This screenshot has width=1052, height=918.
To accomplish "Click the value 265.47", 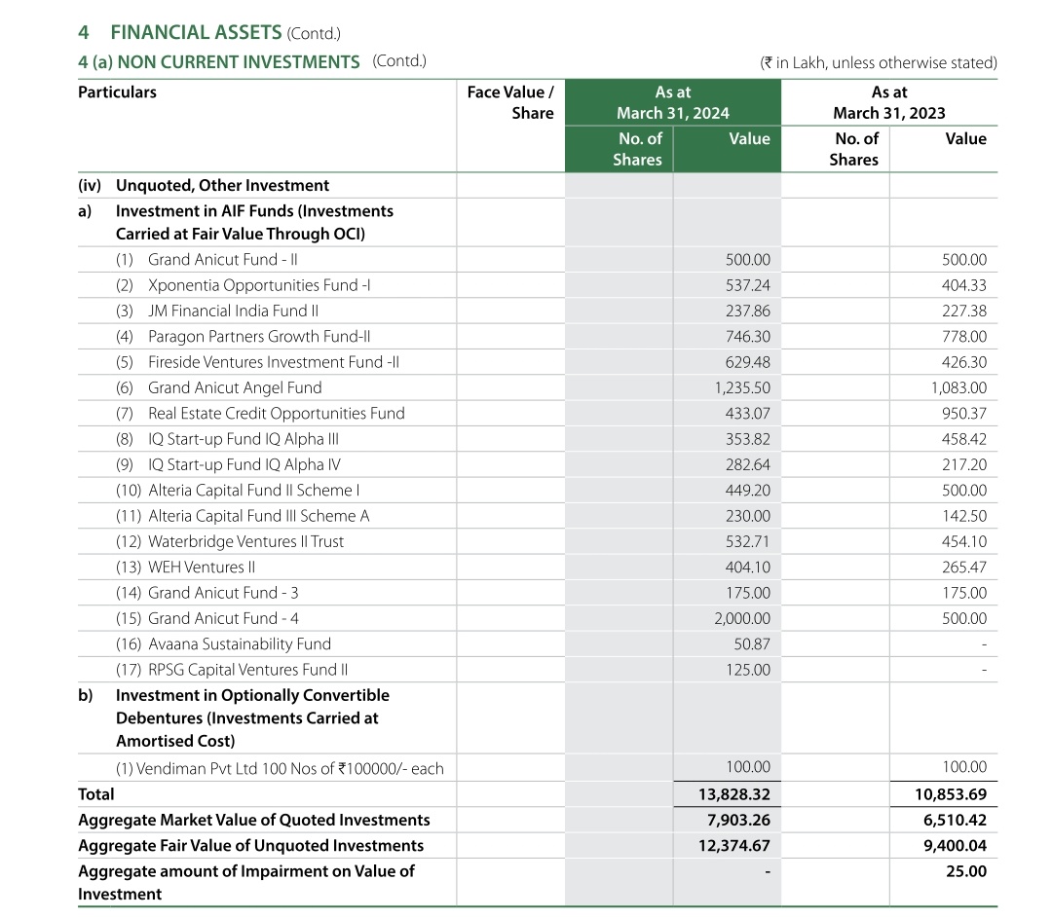I will point(964,567).
